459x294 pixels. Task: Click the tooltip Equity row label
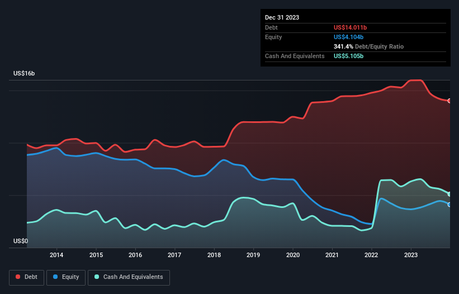(273, 37)
